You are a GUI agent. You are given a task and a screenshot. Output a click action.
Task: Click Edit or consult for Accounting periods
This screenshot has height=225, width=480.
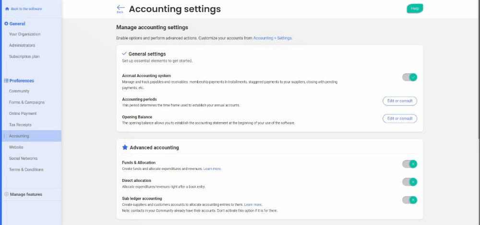tap(400, 101)
